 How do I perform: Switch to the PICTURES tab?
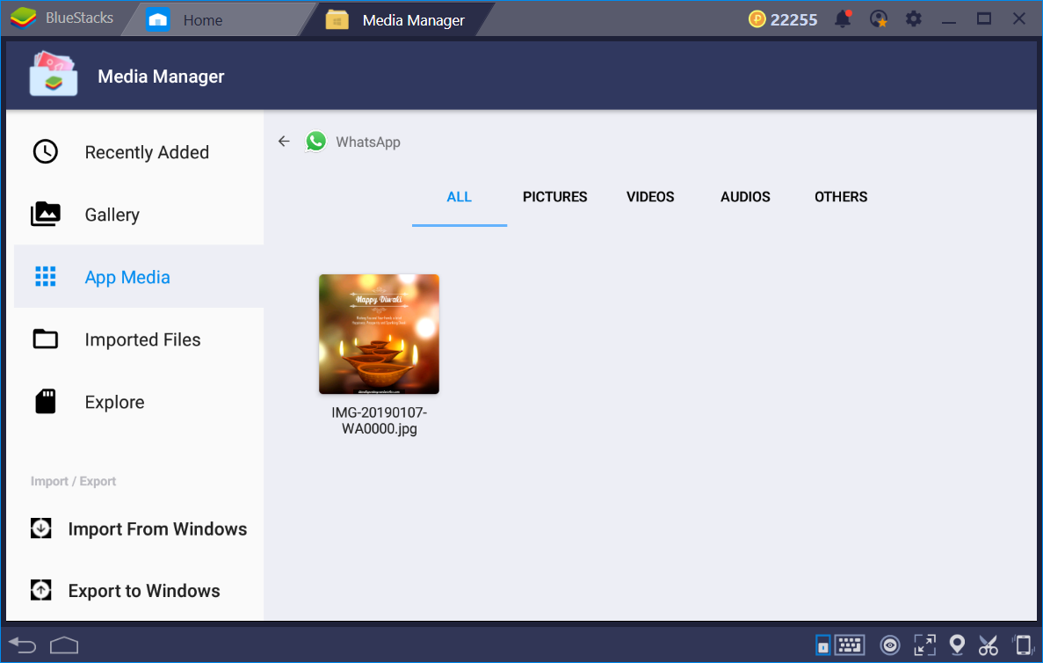(x=554, y=197)
